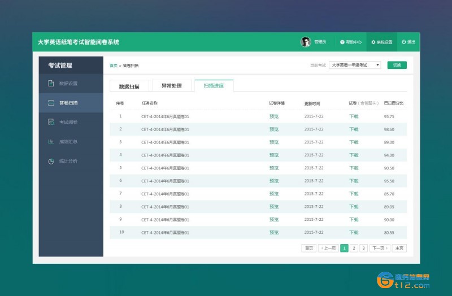Viewport: 452px width, 296px height.
Task: Click the 任务名称 column header
Action: pyautogui.click(x=150, y=103)
